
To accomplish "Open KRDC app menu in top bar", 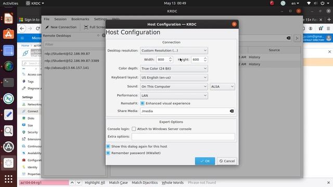I will click(x=35, y=3).
